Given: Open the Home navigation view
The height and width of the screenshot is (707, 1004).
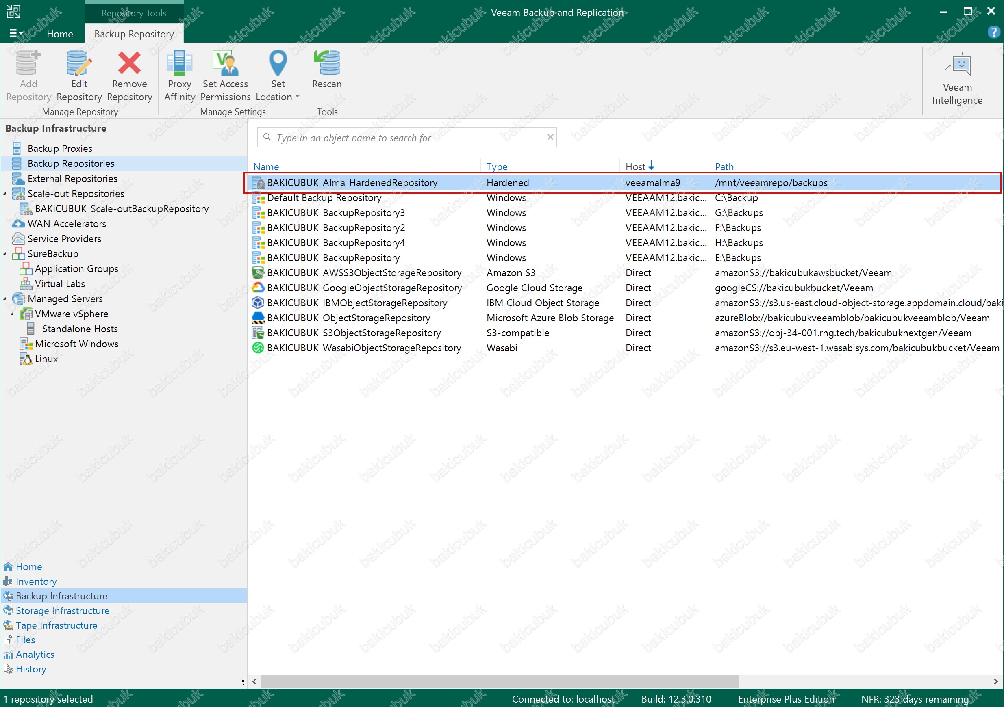Looking at the screenshot, I should tap(29, 567).
